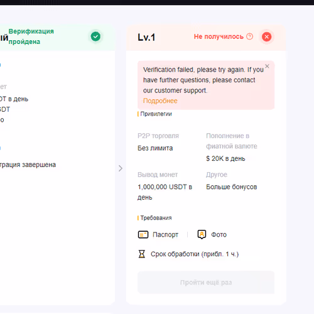314x314 pixels.
Task: Click the Требования section heading
Action: pos(156,218)
